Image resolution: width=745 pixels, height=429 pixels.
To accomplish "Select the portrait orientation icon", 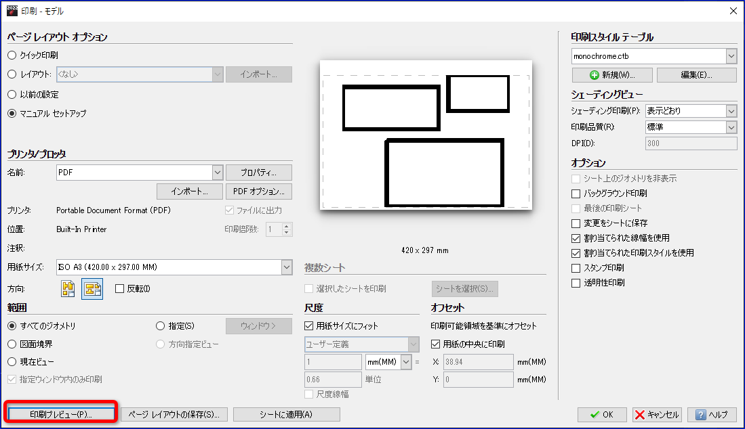I will (68, 289).
